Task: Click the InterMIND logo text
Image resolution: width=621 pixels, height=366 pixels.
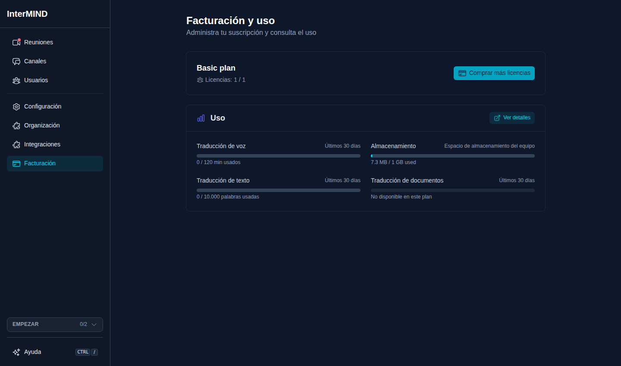Action: pos(27,14)
